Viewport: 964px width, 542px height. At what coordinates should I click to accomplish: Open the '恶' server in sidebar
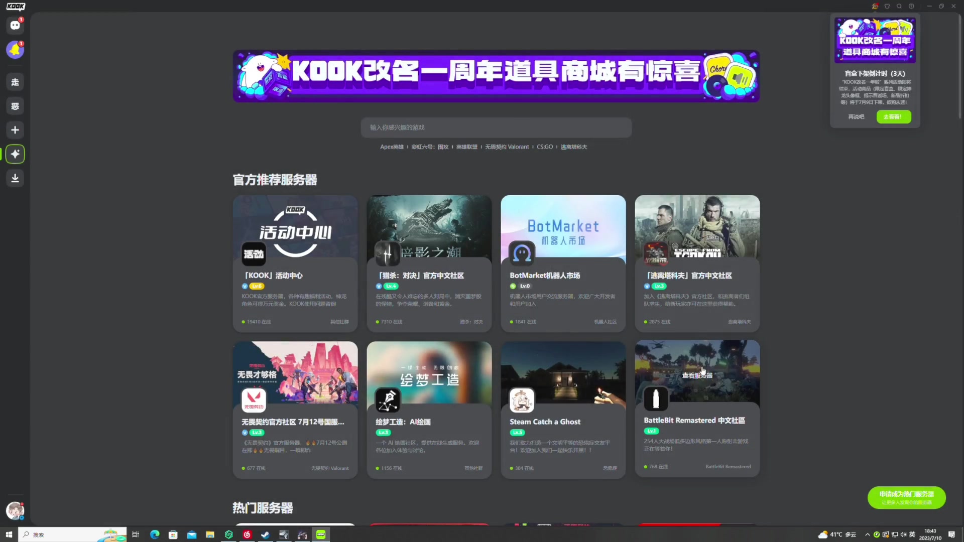15,106
